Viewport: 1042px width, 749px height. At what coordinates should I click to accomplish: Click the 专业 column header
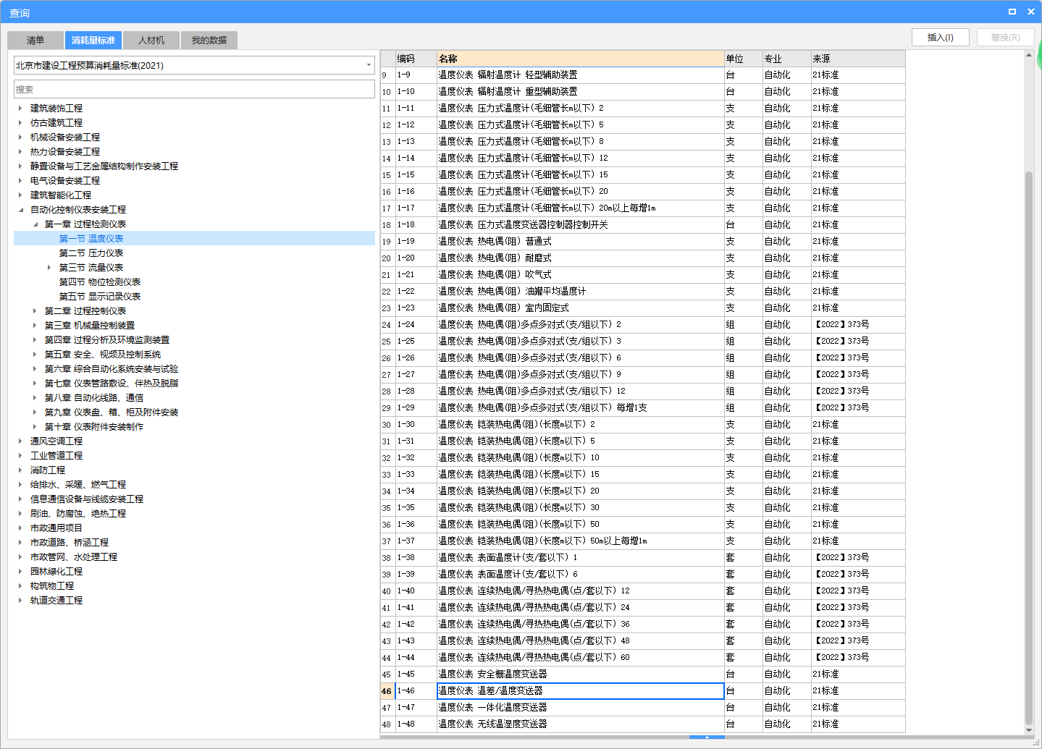click(787, 59)
